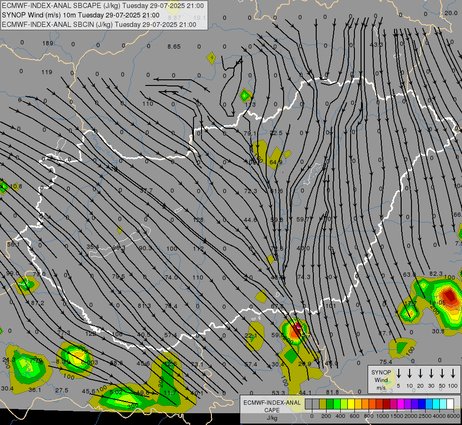Click the 100 m/s wind legend arrow
The image size is (462, 425).
click(x=453, y=374)
